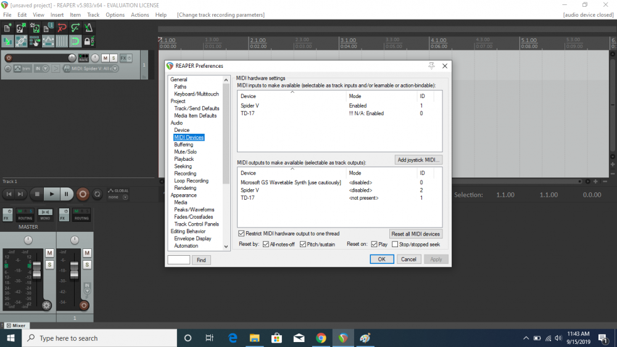Uncheck the Pitch/sustain checkbox
This screenshot has width=617, height=347.
pos(302,245)
